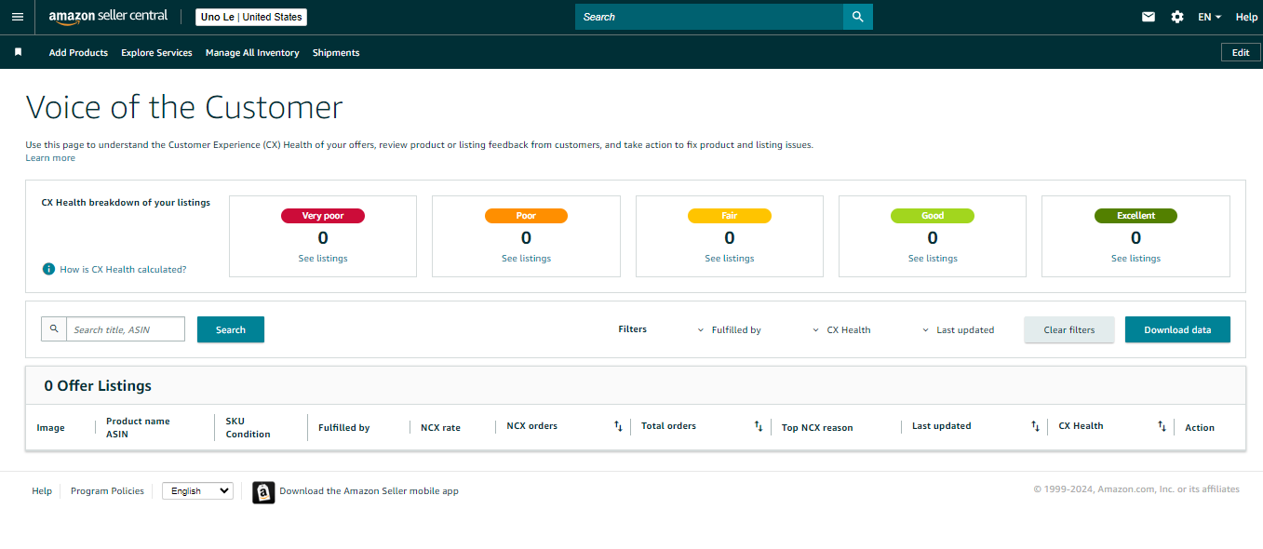The image size is (1263, 549).
Task: Click the Product name ASIN column header
Action: pos(138,427)
